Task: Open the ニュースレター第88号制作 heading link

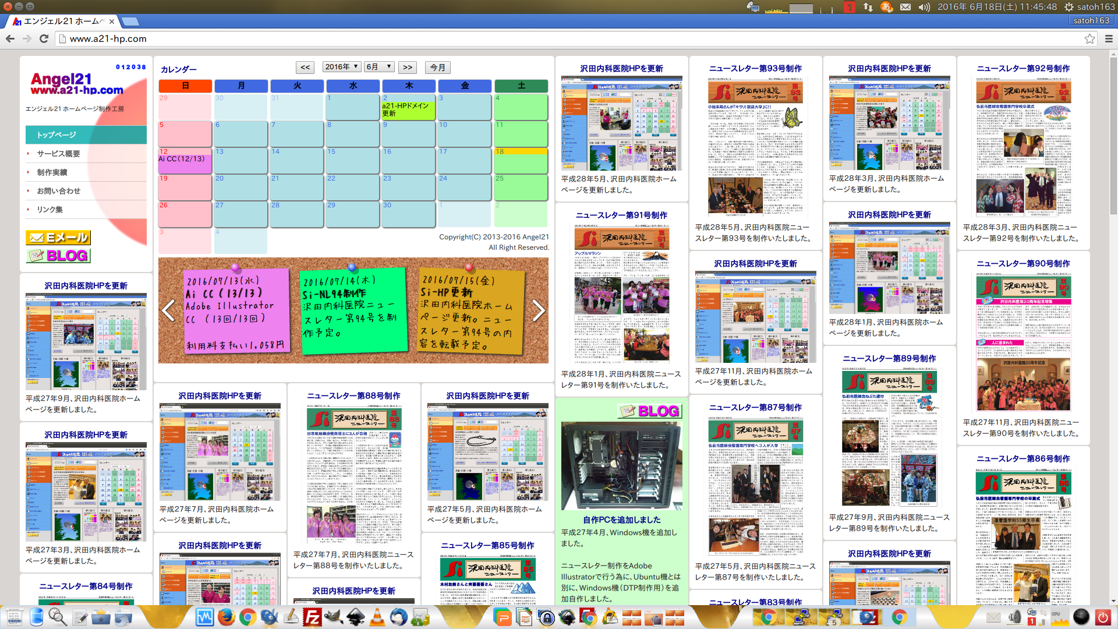Action: (353, 395)
